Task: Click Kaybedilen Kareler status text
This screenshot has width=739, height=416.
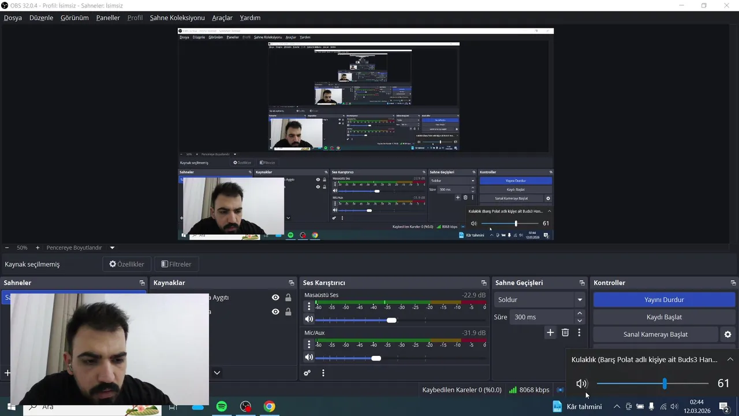Action: click(462, 390)
